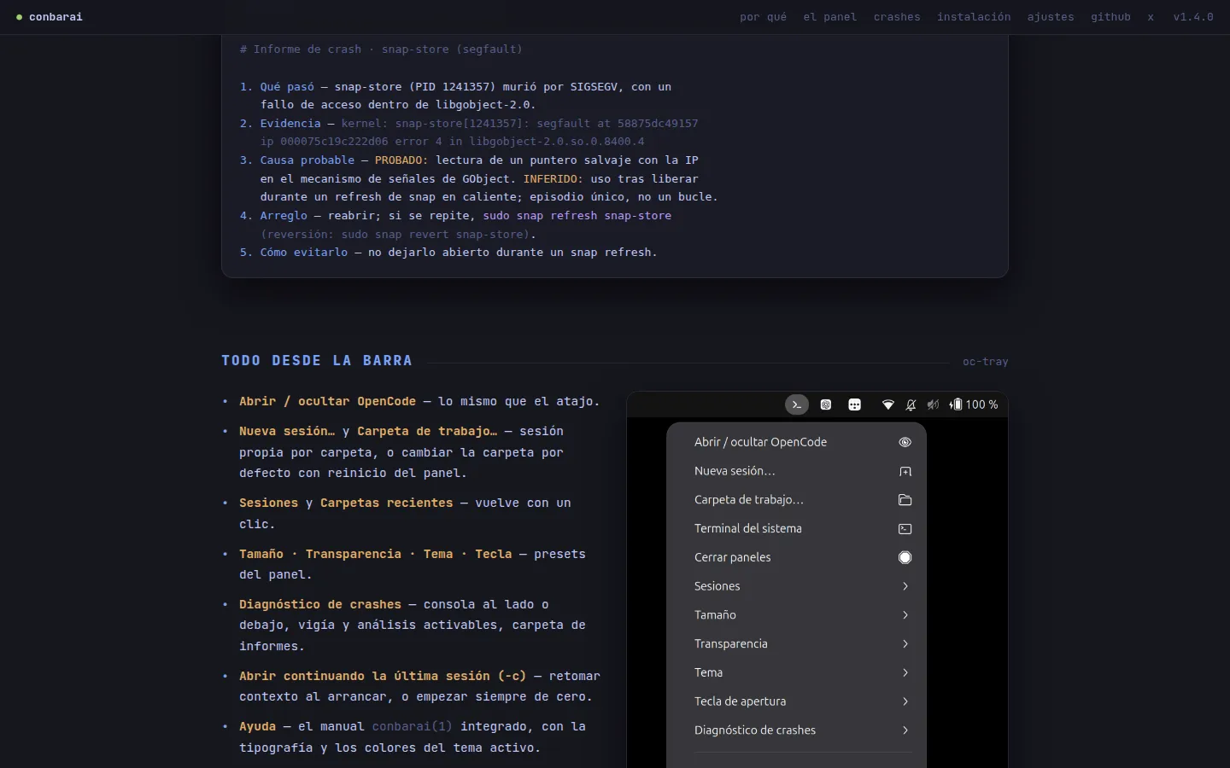This screenshot has width=1230, height=768.
Task: Click the 'Transparencia' bold text in the bullet list
Action: coord(354,555)
